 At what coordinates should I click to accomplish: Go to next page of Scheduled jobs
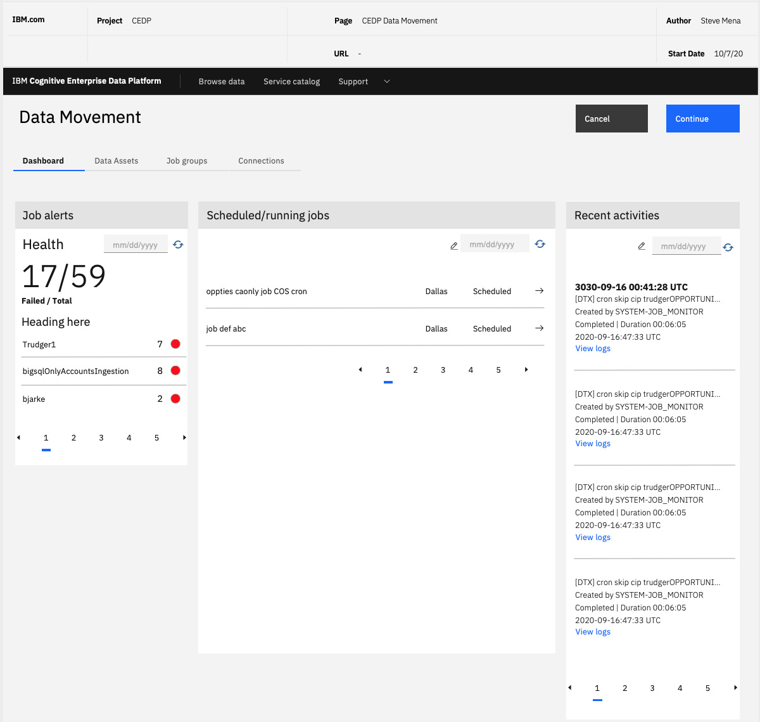[526, 370]
